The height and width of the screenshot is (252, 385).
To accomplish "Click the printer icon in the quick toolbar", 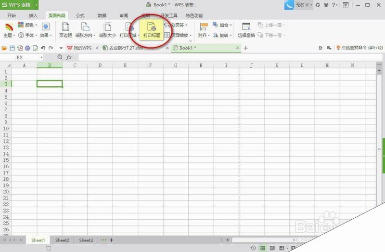I will click(x=27, y=48).
